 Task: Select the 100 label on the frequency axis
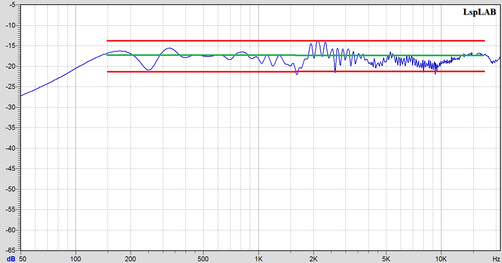pos(76,258)
